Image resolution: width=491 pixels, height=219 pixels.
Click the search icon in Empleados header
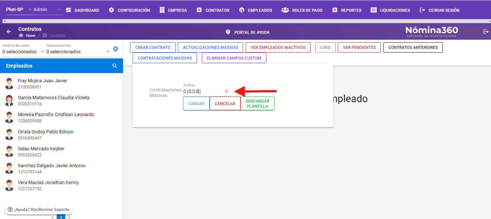[x=115, y=66]
